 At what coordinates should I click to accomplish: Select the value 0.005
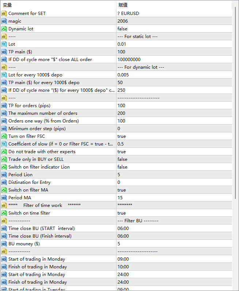tap(174, 75)
